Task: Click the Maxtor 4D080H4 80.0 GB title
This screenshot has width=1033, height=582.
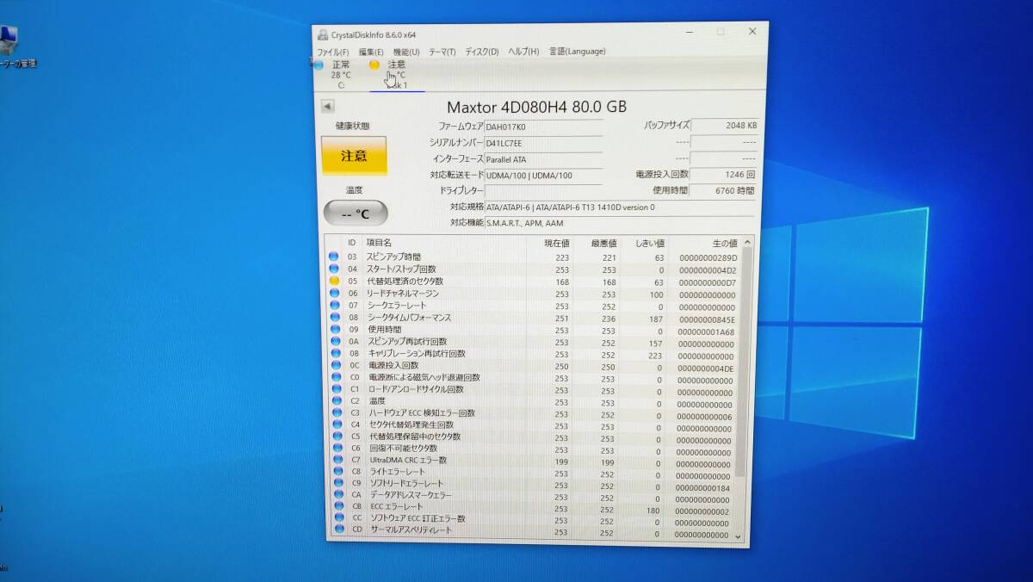Action: point(537,107)
